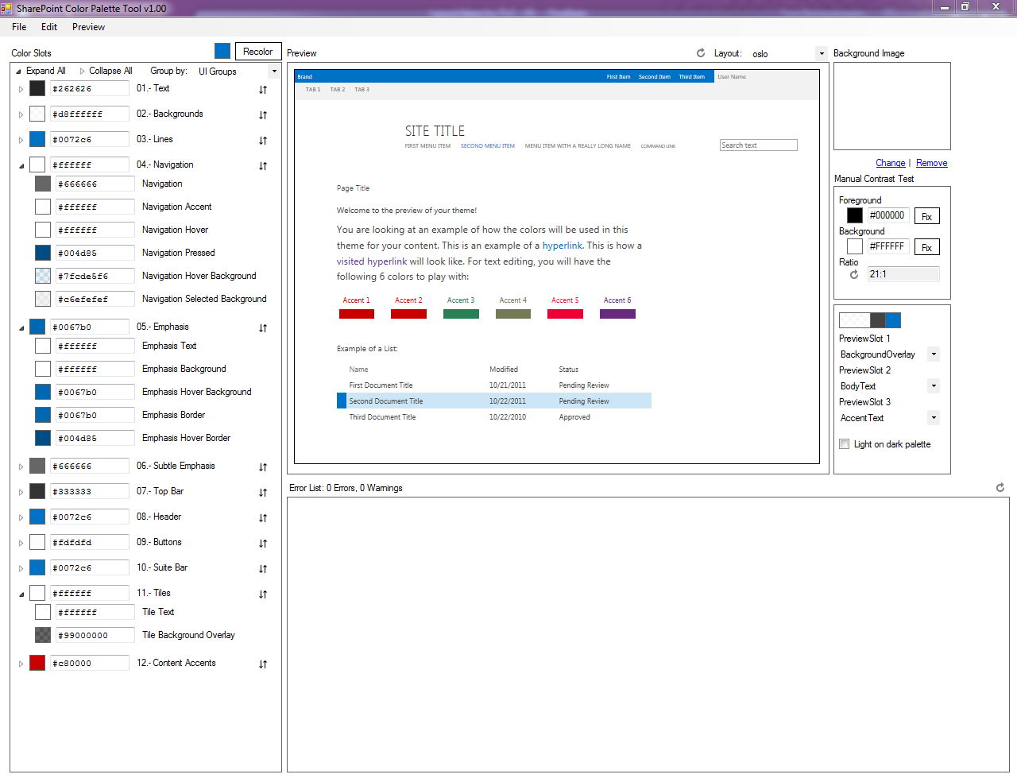
Task: Open the PreviewSlot 1 BackgroundOverlay dropdown
Action: pyautogui.click(x=934, y=354)
